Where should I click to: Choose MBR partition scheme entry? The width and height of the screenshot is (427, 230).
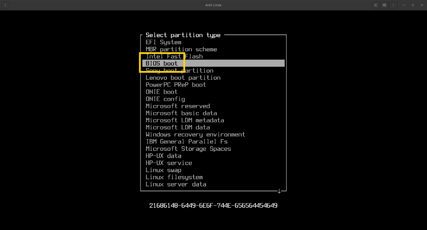[181, 49]
